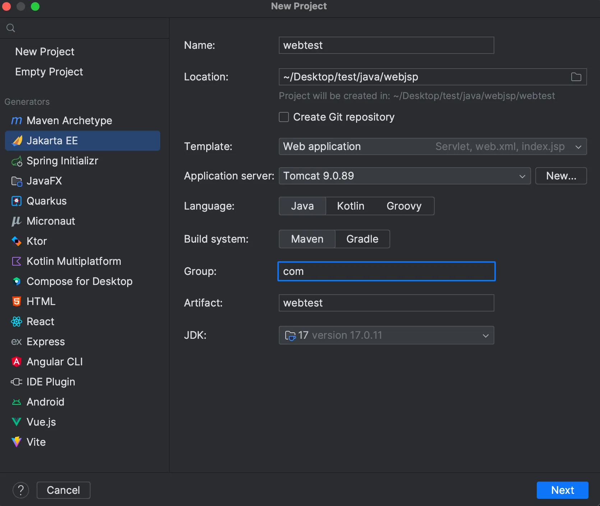Select Empty Project in sidebar
Screen dimensions: 600x506
tap(49, 72)
